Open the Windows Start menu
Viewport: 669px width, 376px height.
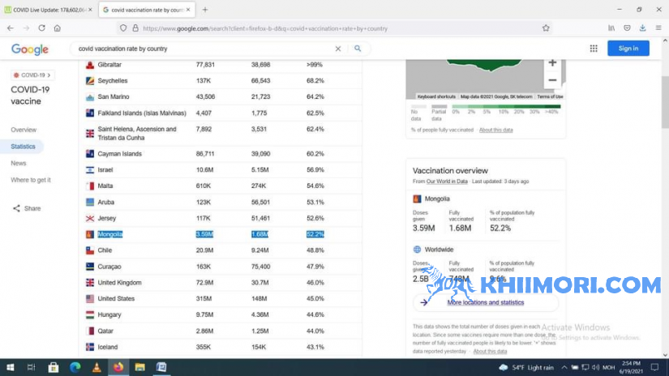pyautogui.click(x=10, y=367)
